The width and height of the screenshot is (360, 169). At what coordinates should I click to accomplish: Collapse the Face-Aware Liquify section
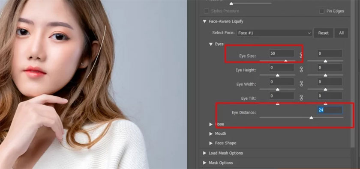(x=204, y=21)
